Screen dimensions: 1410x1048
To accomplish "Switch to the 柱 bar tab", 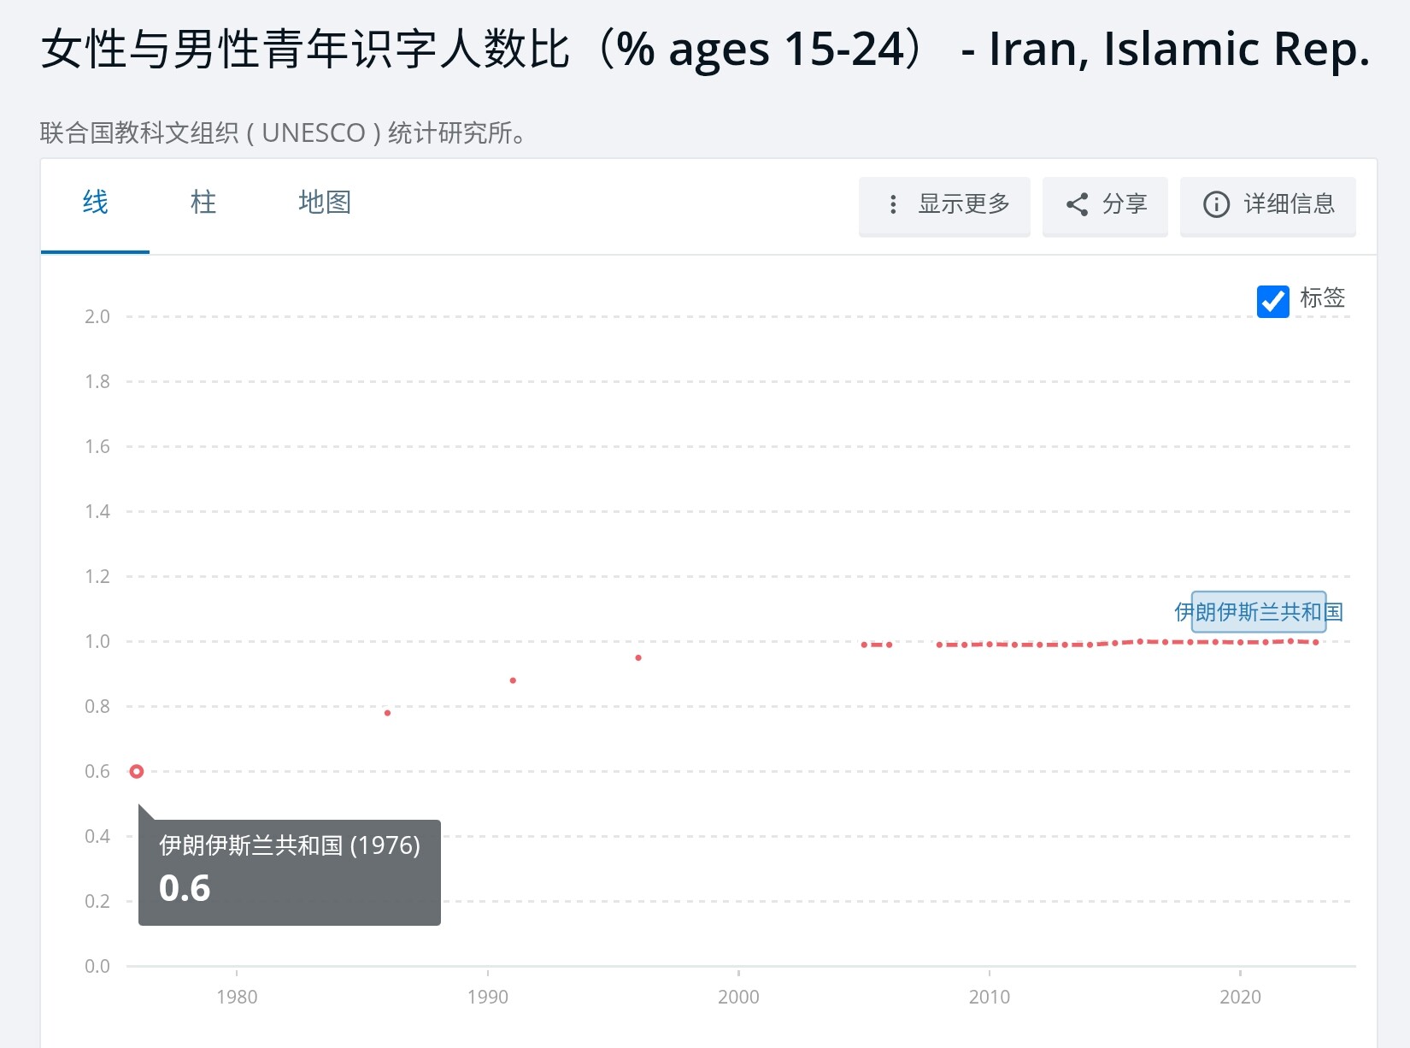I will pyautogui.click(x=203, y=203).
